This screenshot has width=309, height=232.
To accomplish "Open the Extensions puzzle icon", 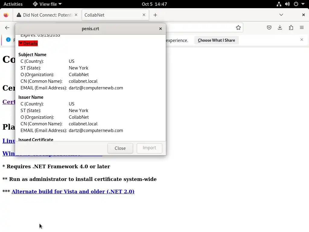I will (x=291, y=27).
